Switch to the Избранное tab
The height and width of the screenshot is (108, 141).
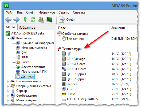27,28
